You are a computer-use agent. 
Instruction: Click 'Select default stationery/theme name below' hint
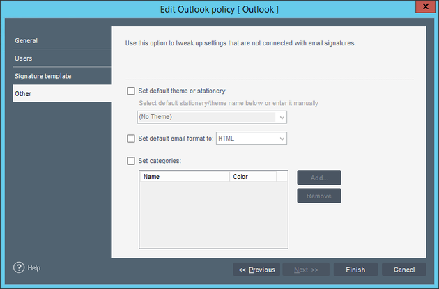tap(229, 103)
